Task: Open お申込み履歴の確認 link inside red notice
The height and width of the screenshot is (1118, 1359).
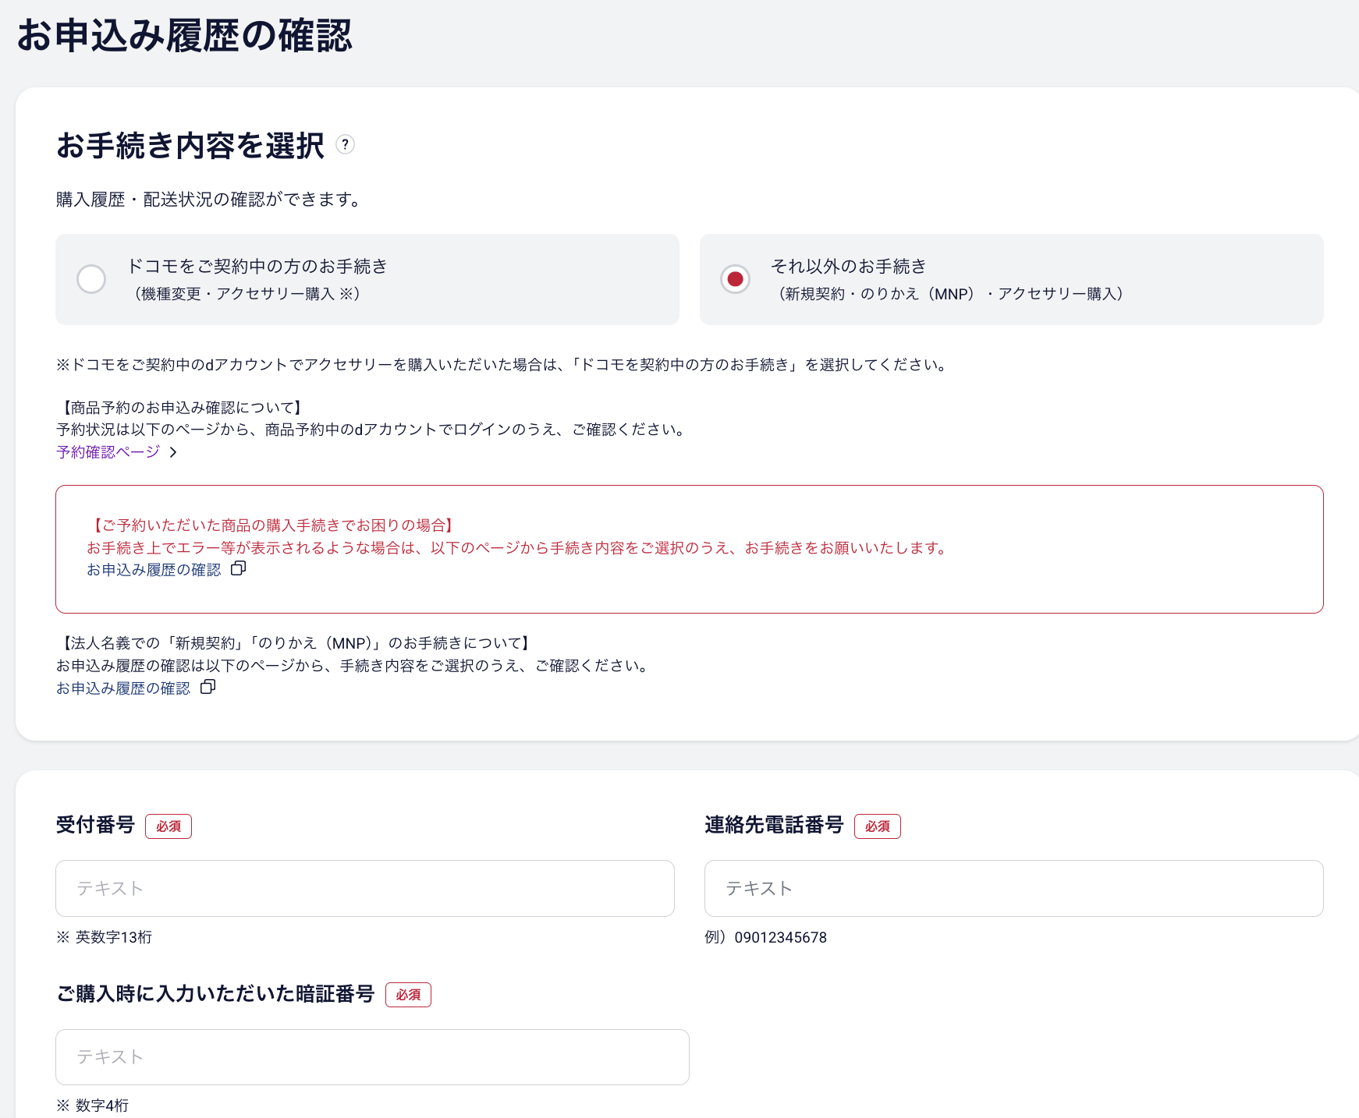Action: coord(154,570)
